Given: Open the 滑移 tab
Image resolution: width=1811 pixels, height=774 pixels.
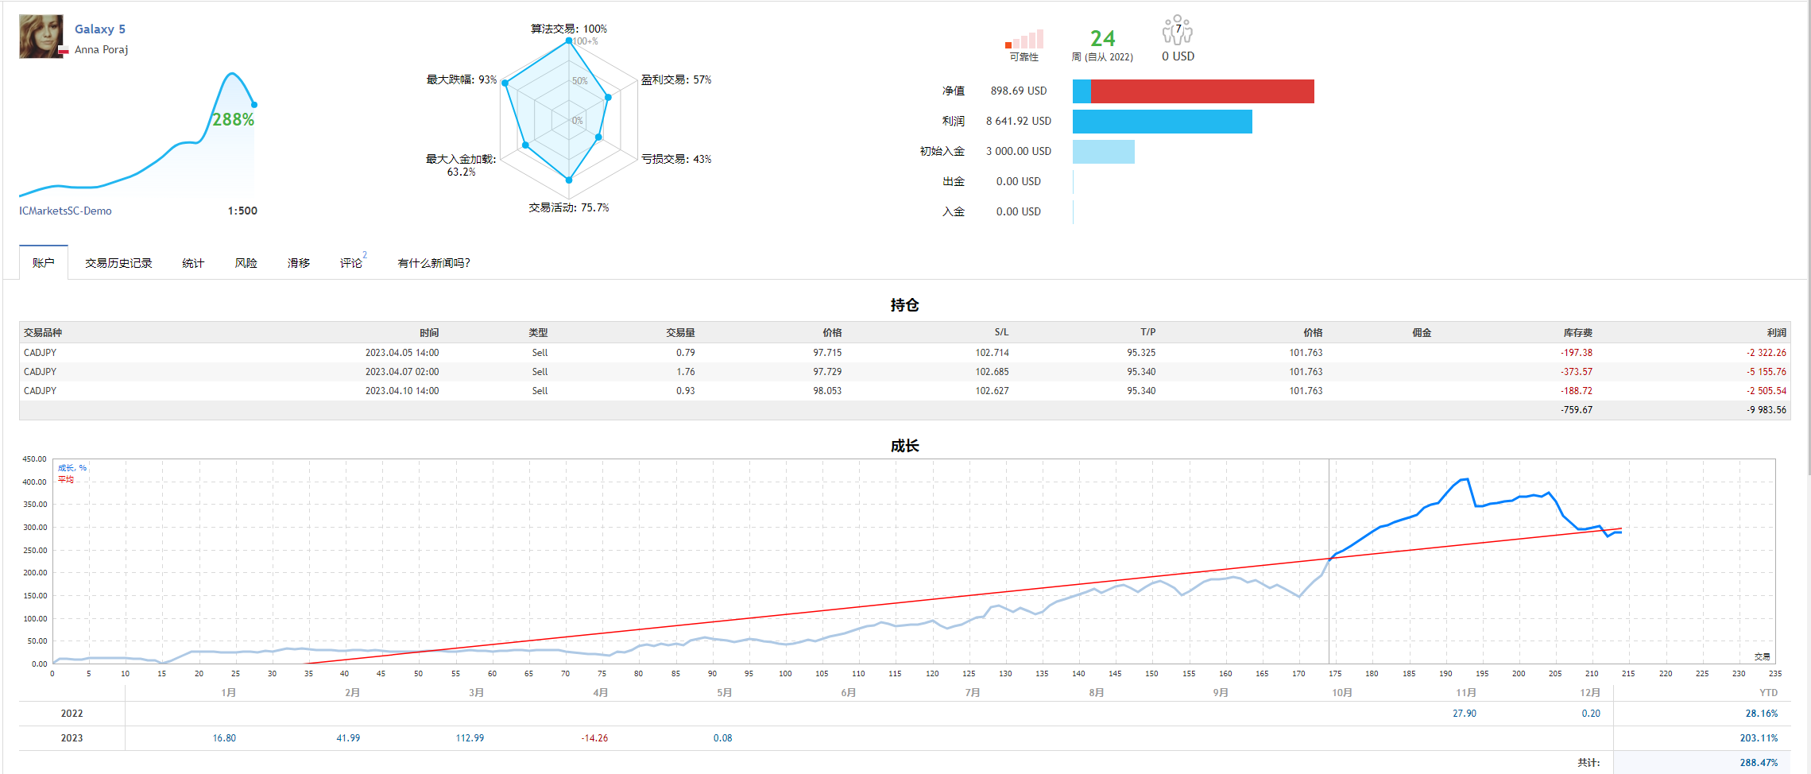Looking at the screenshot, I should 299,263.
